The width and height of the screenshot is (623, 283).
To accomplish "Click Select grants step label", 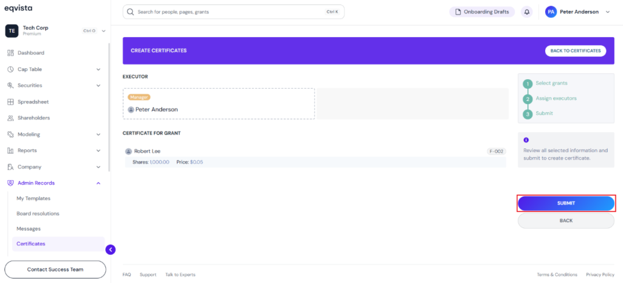I will point(551,83).
